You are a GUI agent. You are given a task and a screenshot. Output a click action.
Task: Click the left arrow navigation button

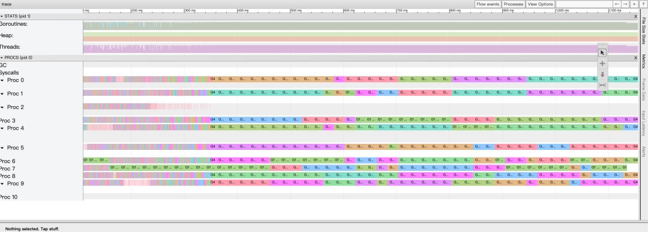tap(617, 4)
